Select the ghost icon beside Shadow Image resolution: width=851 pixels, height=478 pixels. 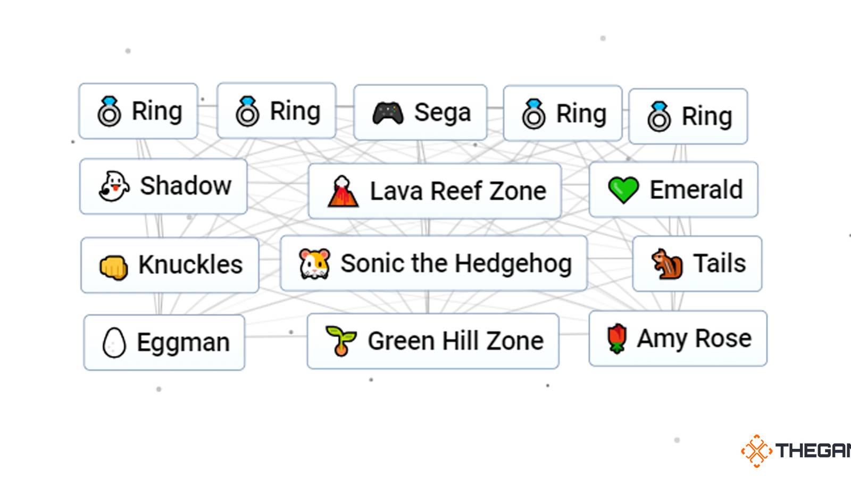point(113,186)
